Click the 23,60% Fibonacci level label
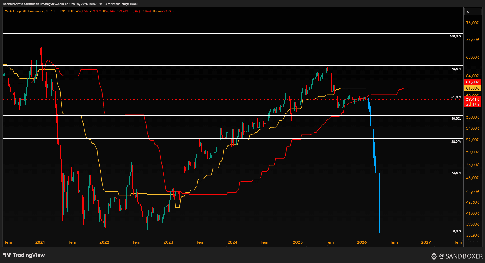 pyautogui.click(x=456, y=173)
